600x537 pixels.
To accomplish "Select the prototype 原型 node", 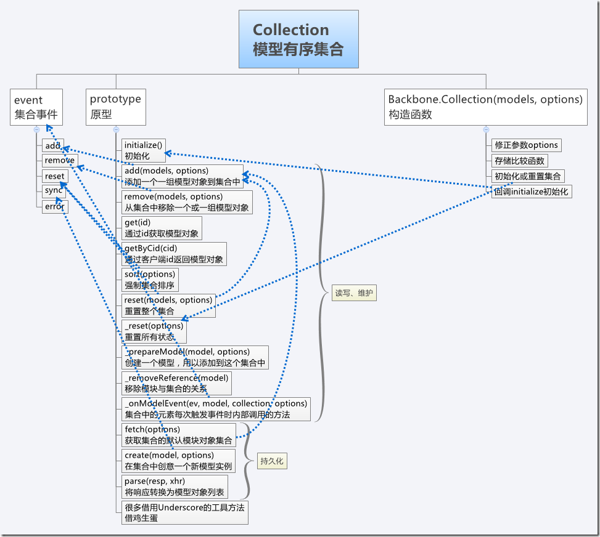I will [116, 107].
